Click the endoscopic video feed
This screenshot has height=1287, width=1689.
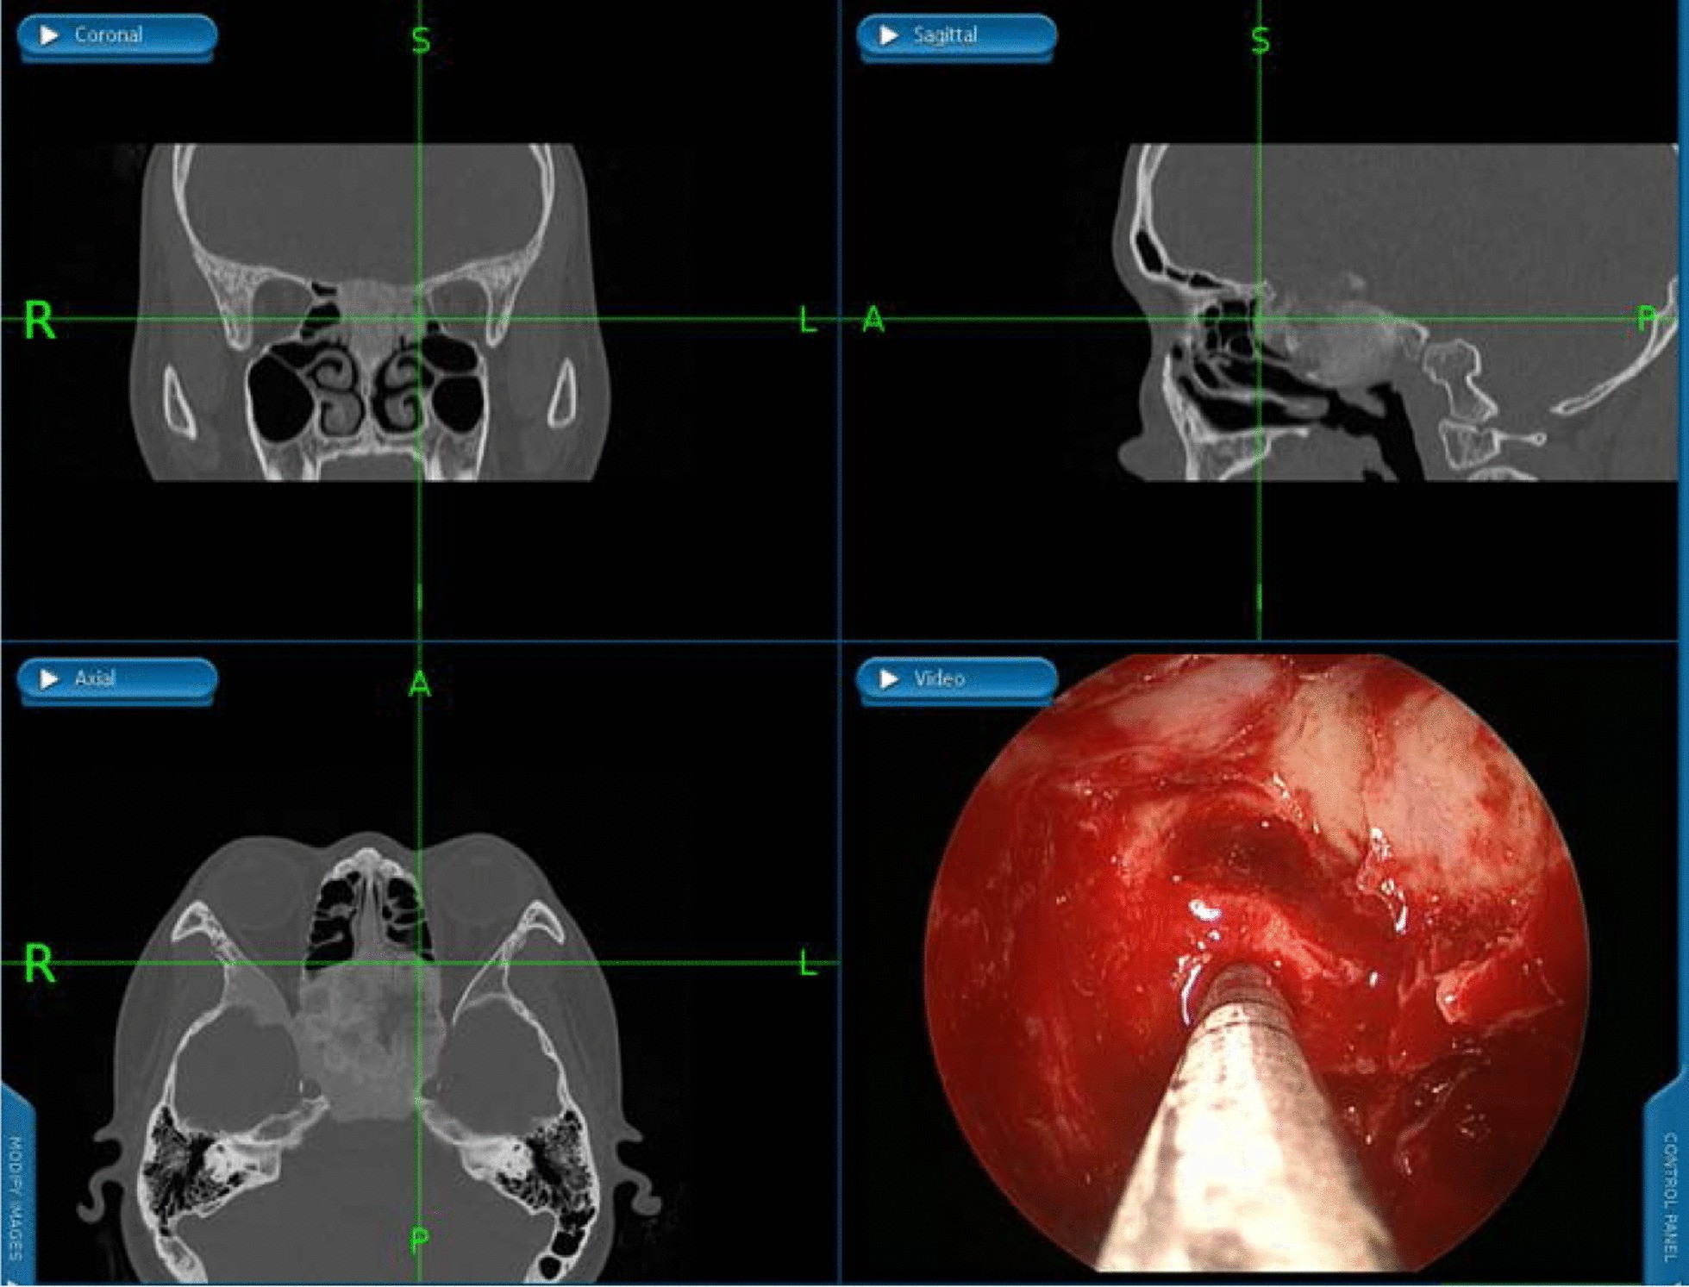tap(1257, 963)
